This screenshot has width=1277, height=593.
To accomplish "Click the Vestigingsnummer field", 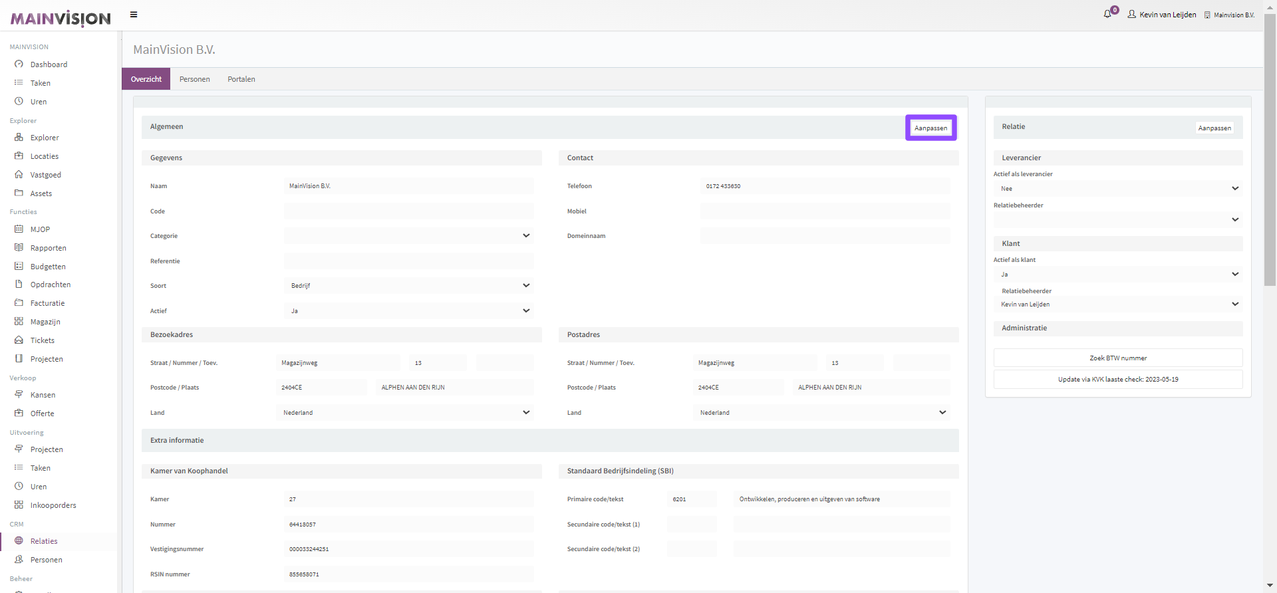I will (408, 549).
